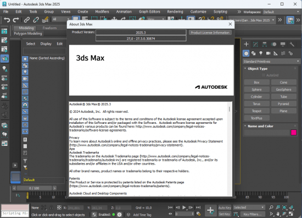Select the Link tool icon

[26, 20]
